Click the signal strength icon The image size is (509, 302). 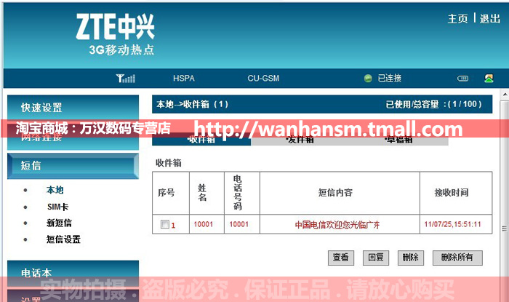[x=125, y=79]
